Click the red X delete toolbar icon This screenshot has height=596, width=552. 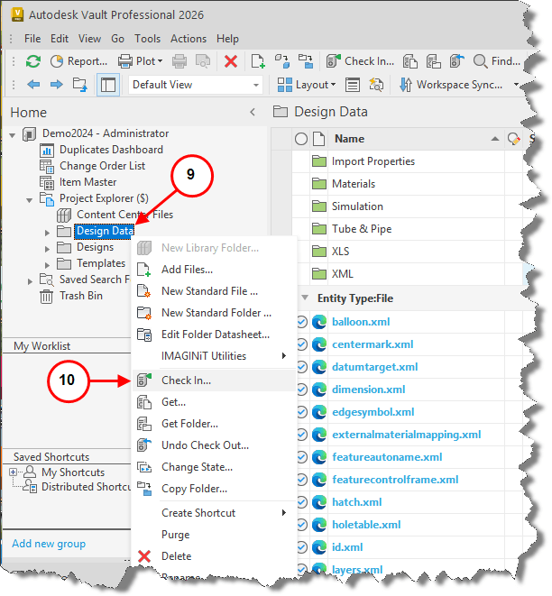click(x=231, y=61)
